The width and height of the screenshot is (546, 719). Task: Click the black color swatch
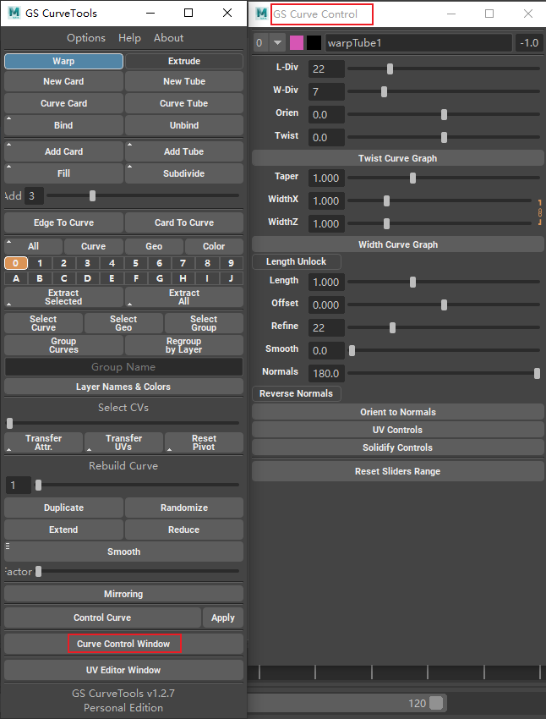pos(314,43)
